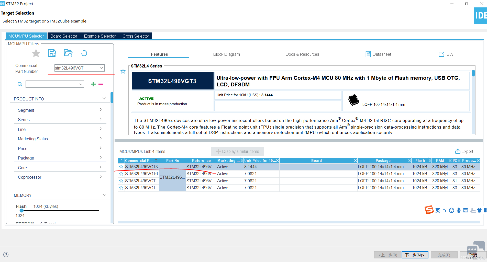Expand the Package filter section

(x=60, y=158)
